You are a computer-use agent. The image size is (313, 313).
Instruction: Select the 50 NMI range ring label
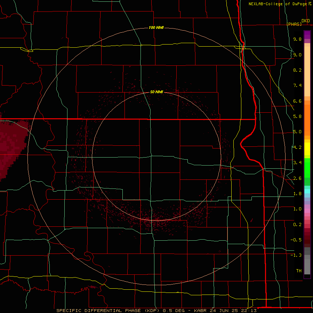pyautogui.click(x=156, y=92)
